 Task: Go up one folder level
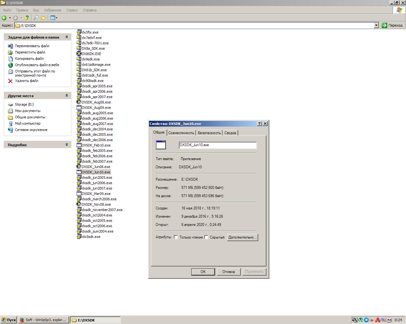pos(27,18)
